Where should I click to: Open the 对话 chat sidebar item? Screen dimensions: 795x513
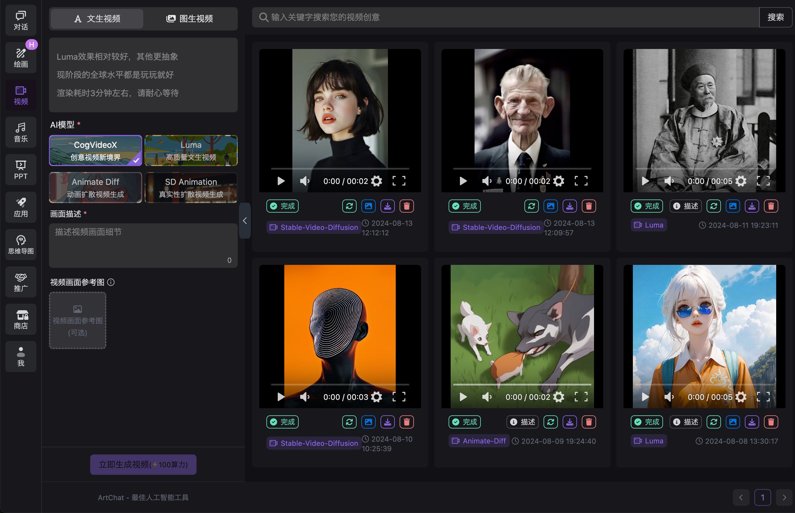coord(21,20)
